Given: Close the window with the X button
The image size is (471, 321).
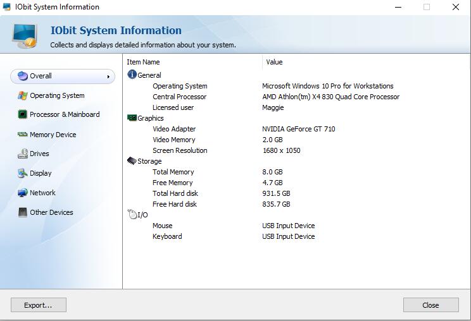Looking at the screenshot, I should pos(456,7).
